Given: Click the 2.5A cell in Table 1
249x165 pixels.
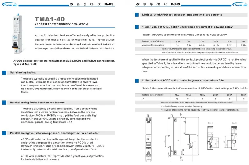Looking at the screenshot, I should [178, 42].
